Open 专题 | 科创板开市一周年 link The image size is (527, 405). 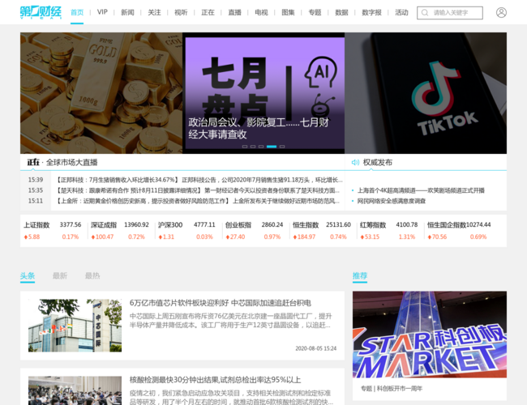(392, 389)
